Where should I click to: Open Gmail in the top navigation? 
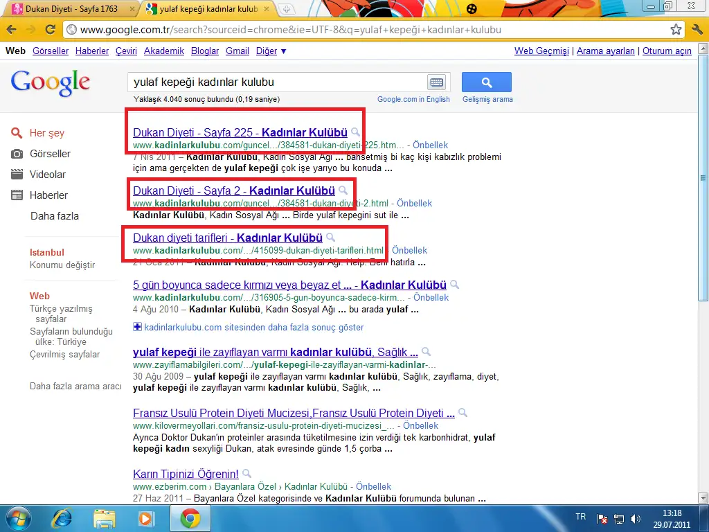pos(237,51)
